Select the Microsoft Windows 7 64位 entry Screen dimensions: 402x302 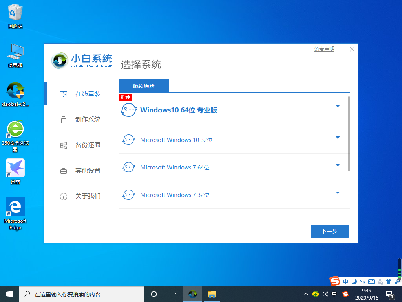click(175, 168)
